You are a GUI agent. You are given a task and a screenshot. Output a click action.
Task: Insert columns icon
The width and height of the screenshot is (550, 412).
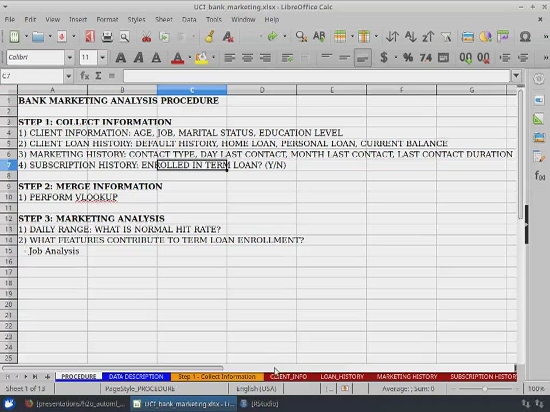364,37
